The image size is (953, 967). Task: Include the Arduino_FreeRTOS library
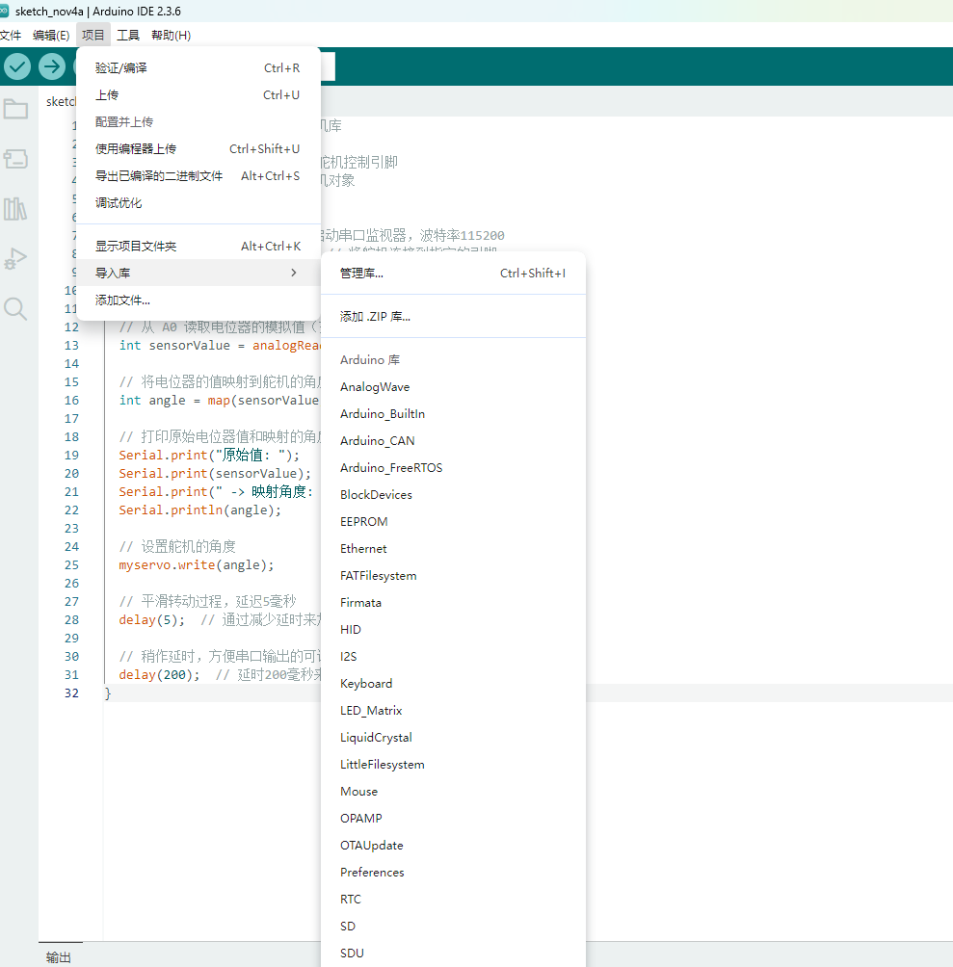pos(453,467)
